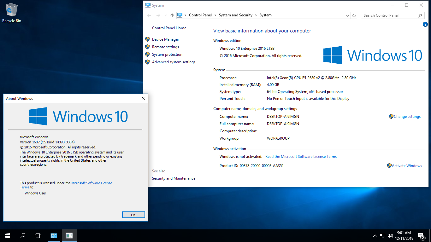The height and width of the screenshot is (242, 431).
Task: Open the Recycle Bin desktop icon
Action: [x=12, y=13]
